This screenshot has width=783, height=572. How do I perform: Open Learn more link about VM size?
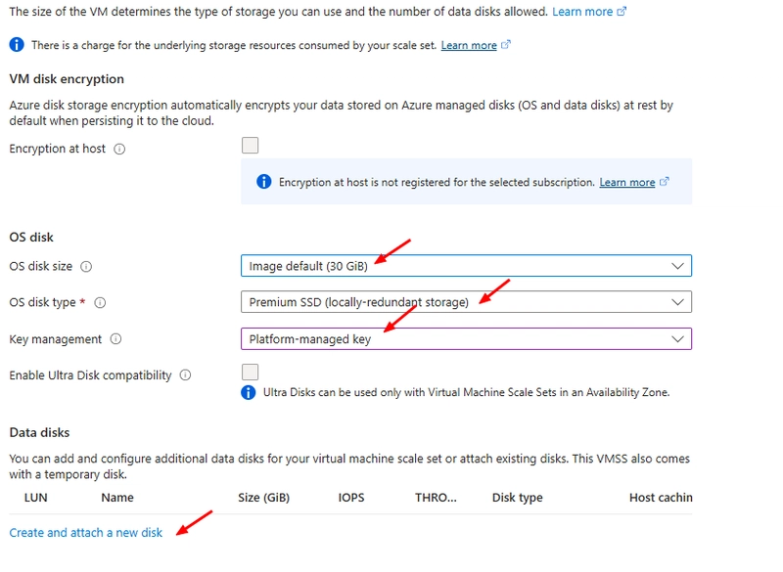[x=582, y=12]
